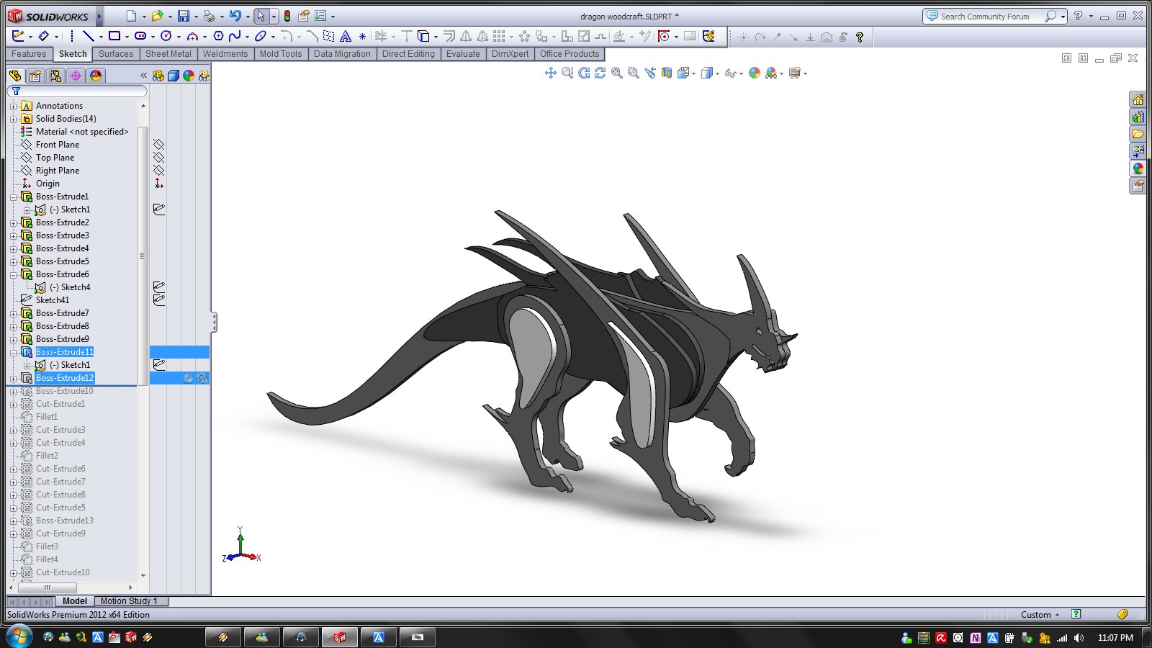Toggle Top Plane visibility in display pane
1152x648 pixels.
pyautogui.click(x=159, y=158)
